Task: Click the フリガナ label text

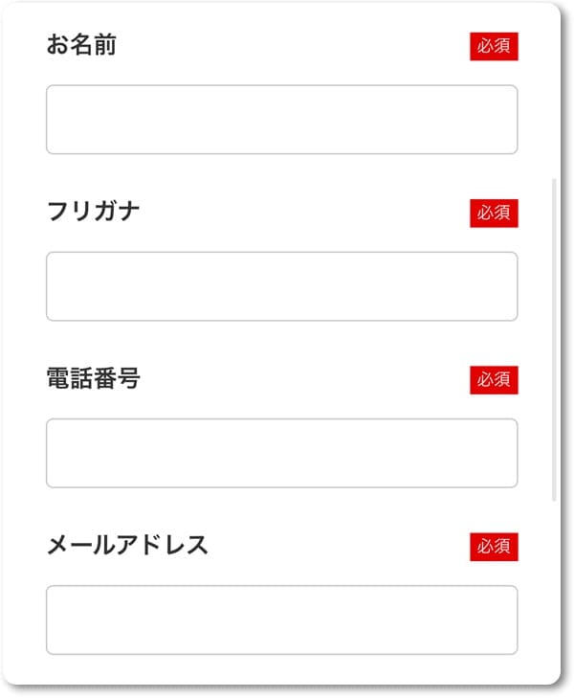Action: coord(94,212)
